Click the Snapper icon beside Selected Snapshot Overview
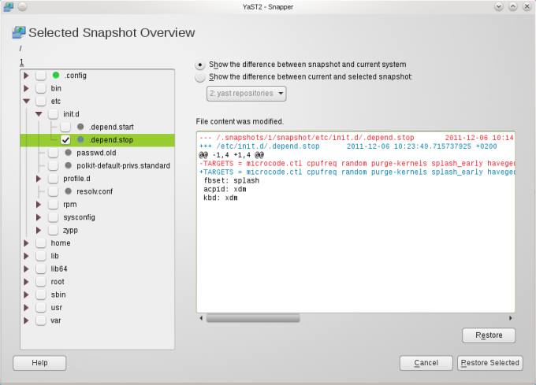 (x=19, y=33)
